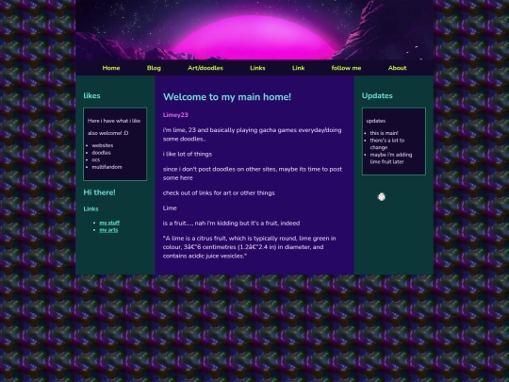
Task: Click the playing gacha games paragraph
Action: [253, 134]
